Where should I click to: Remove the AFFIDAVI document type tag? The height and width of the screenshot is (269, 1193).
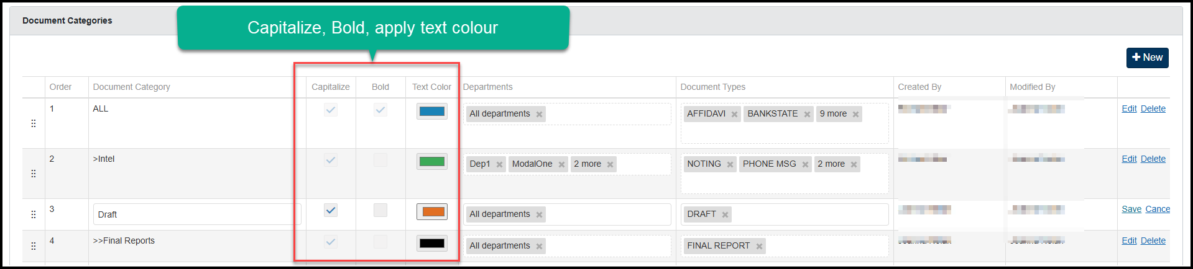[x=734, y=114]
